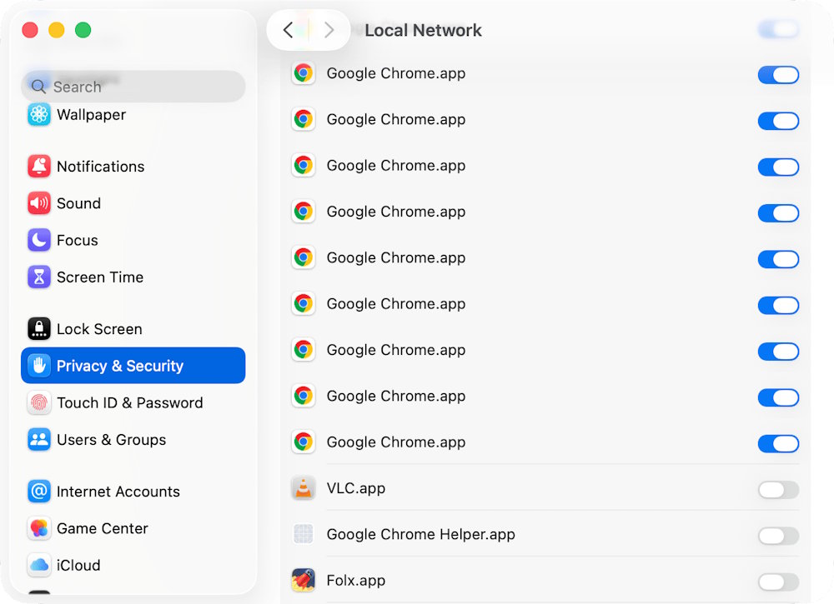Enable Google Chrome Helper.app's network toggle

click(x=778, y=536)
